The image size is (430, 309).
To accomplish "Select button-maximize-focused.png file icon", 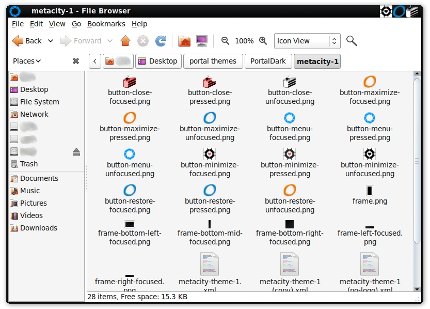I will pos(370,82).
